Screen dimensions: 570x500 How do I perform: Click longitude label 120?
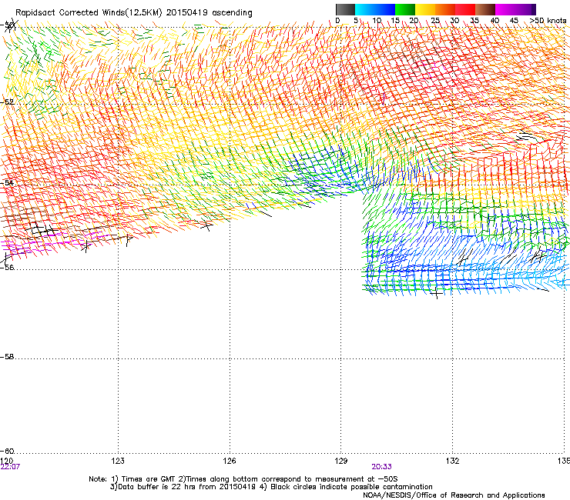[x=6, y=461]
